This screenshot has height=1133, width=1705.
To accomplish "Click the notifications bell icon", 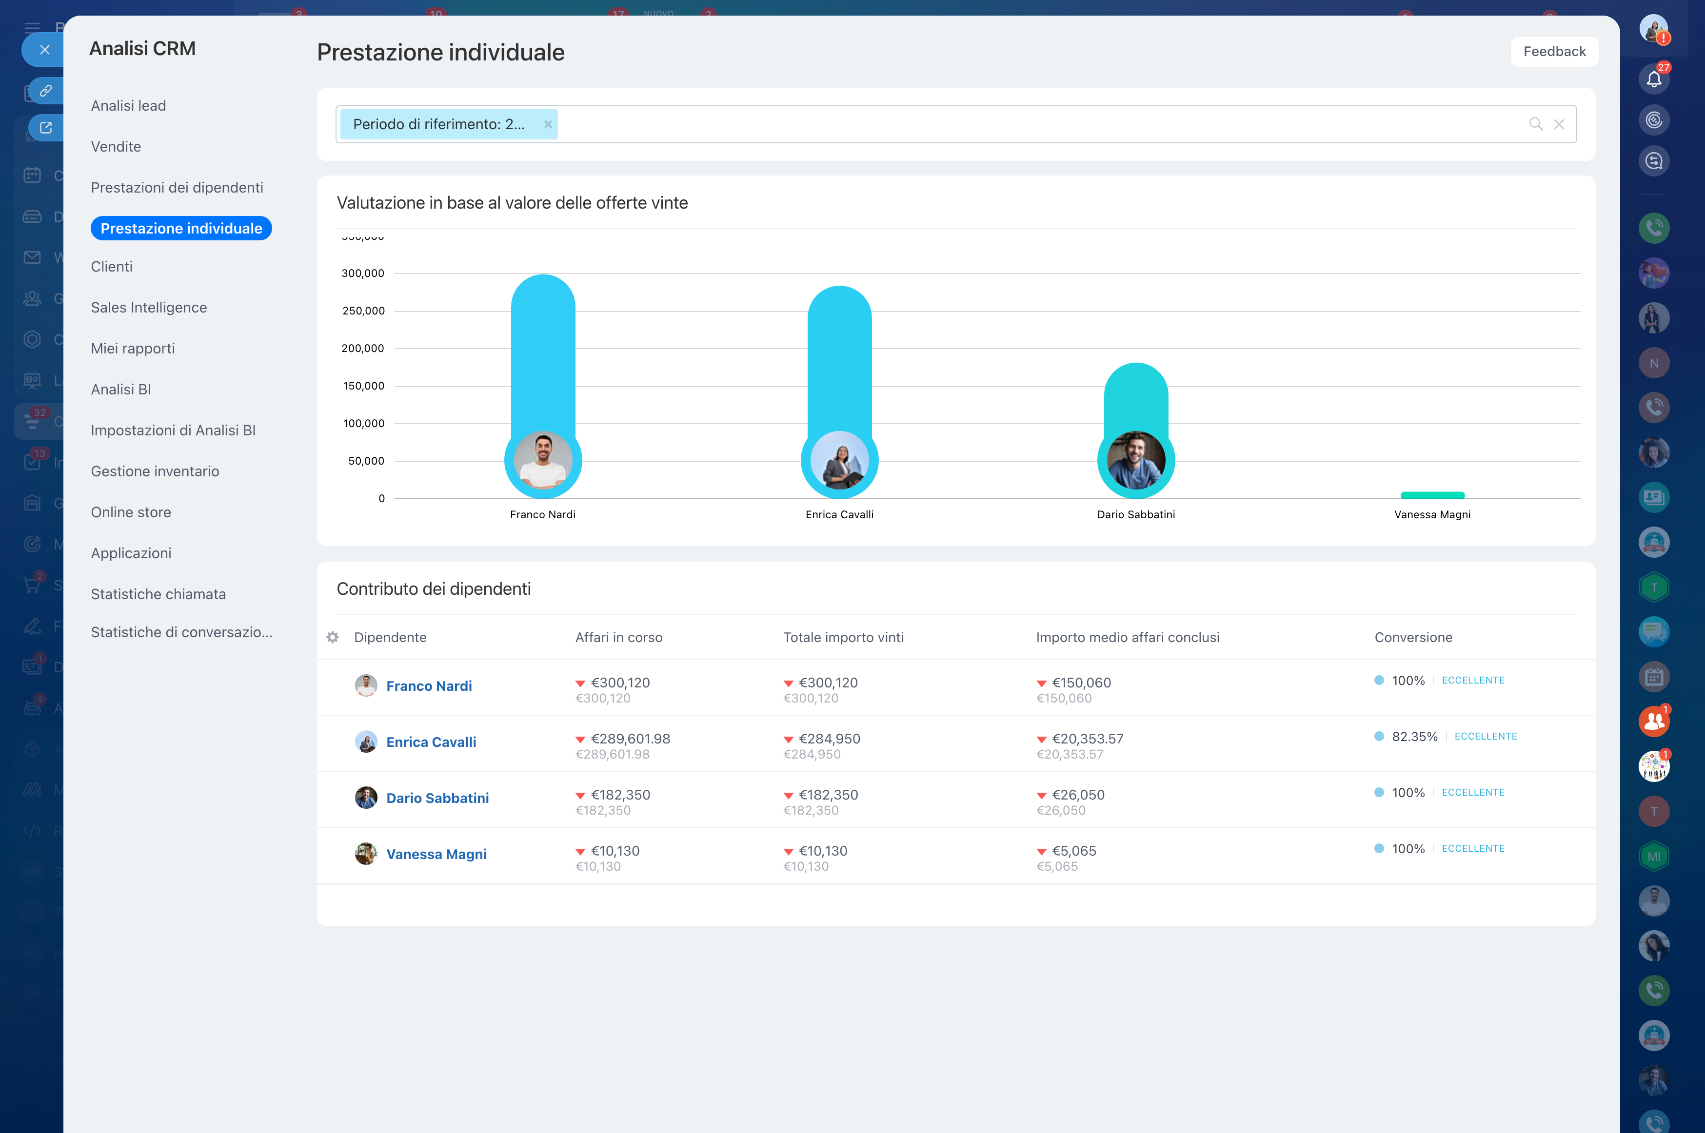I will click(1654, 79).
